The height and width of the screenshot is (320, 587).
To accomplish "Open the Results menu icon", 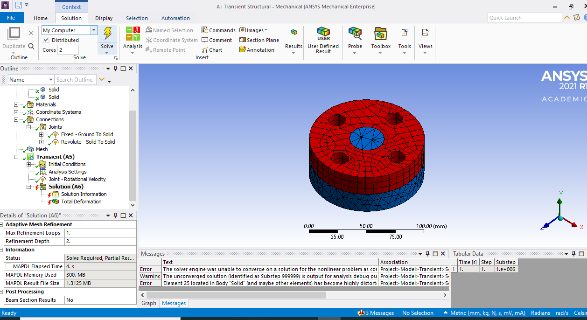I will (x=293, y=33).
